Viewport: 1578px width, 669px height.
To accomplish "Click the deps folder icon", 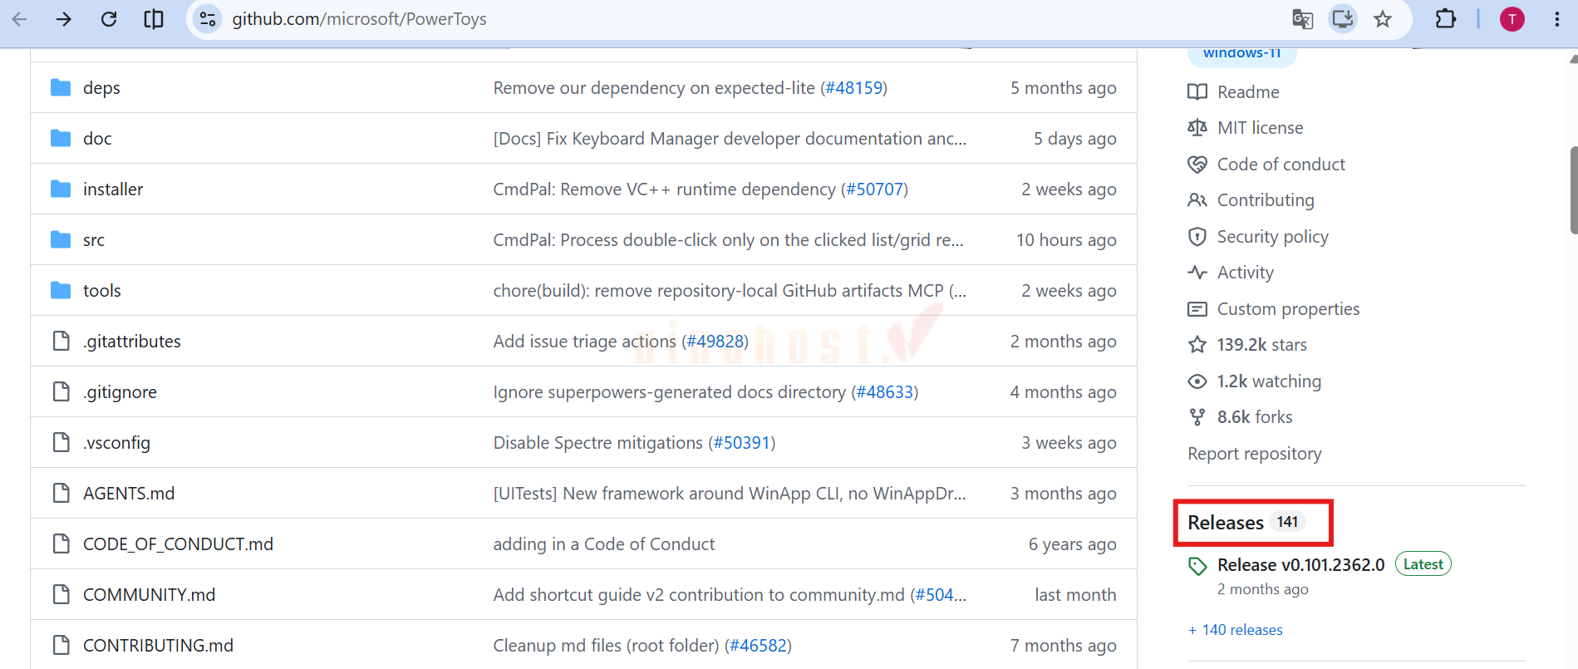I will (61, 87).
